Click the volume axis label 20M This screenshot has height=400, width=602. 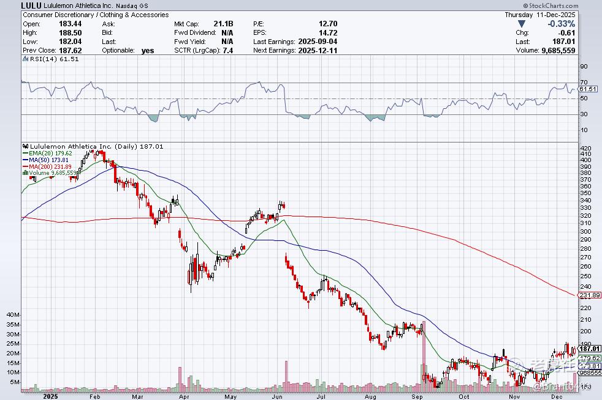pos(13,354)
